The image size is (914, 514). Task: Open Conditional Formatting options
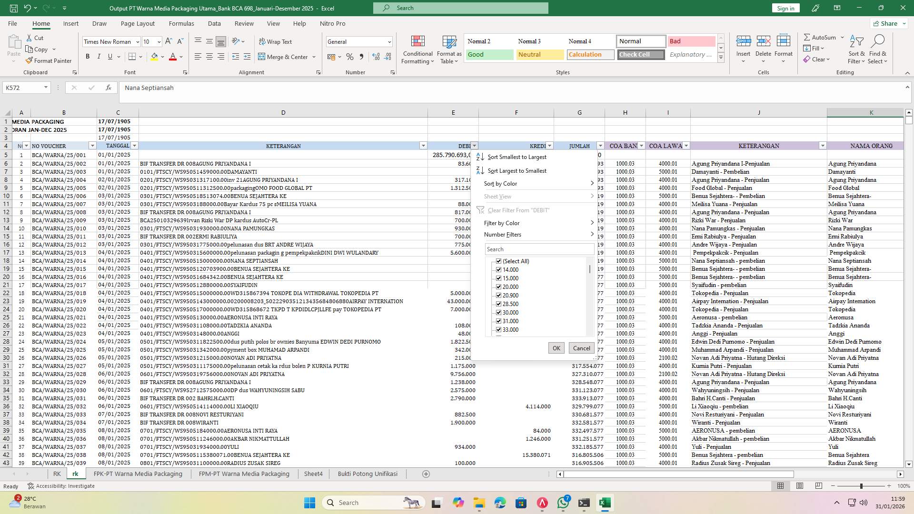pyautogui.click(x=417, y=49)
